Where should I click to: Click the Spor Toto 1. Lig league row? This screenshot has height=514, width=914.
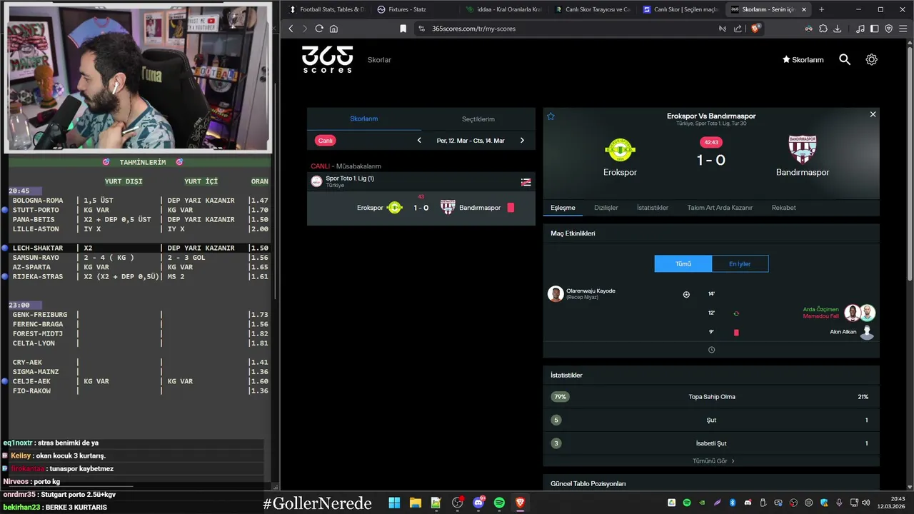click(x=421, y=181)
